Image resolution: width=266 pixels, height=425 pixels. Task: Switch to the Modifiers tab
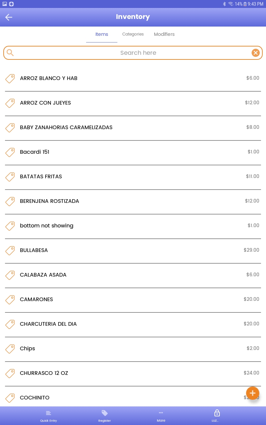164,34
